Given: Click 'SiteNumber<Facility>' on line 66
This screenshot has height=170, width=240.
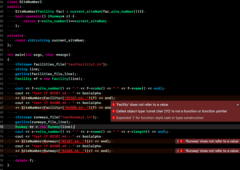Looking at the screenshot, I should 42,98.
